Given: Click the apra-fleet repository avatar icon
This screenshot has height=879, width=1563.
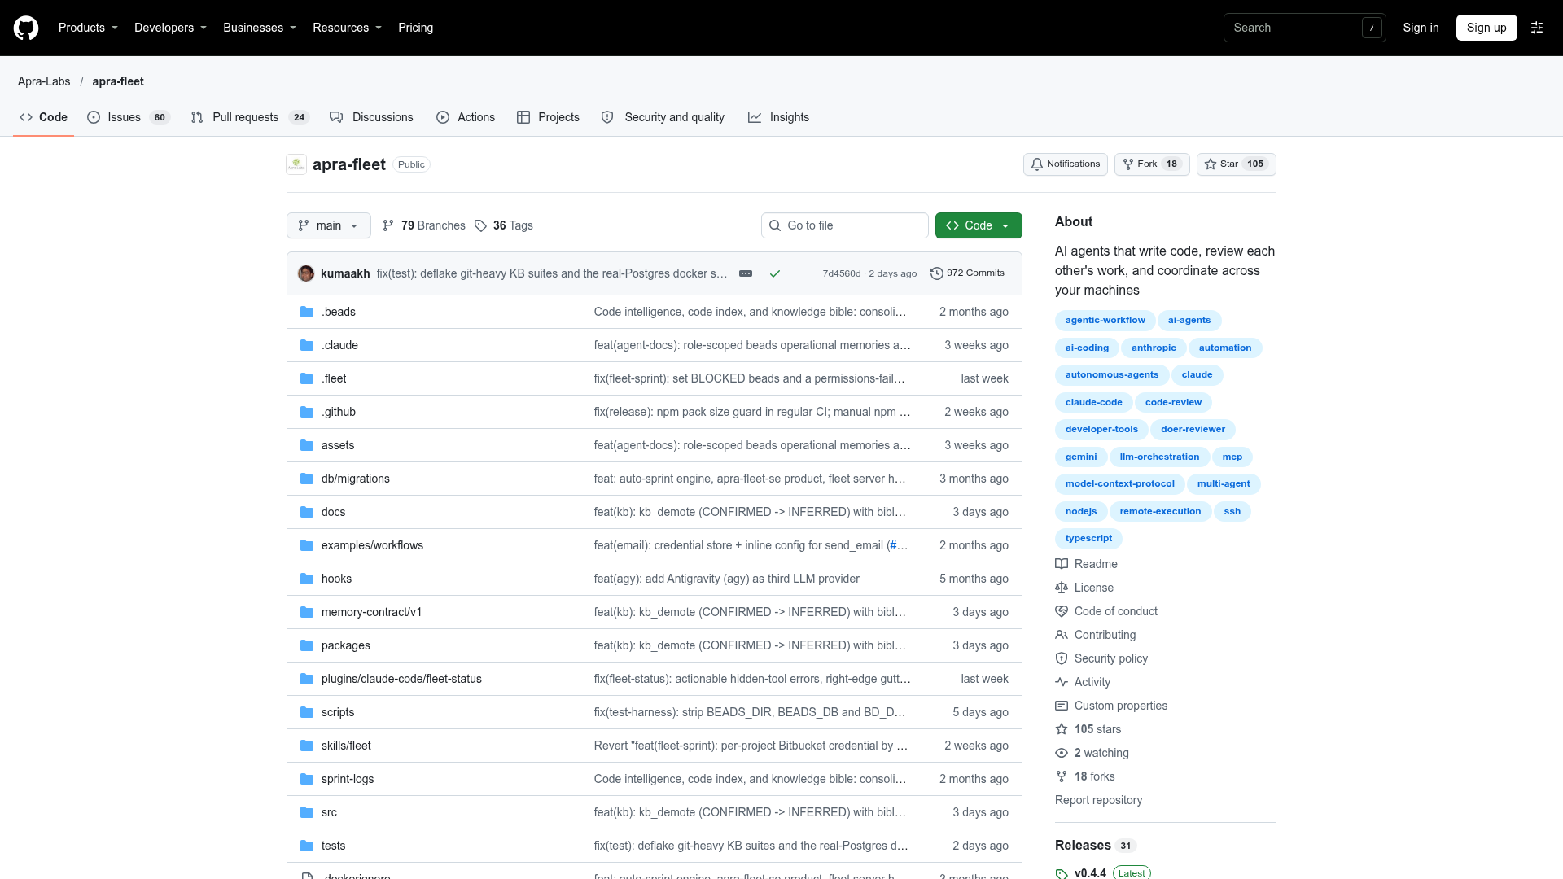Looking at the screenshot, I should tap(296, 164).
